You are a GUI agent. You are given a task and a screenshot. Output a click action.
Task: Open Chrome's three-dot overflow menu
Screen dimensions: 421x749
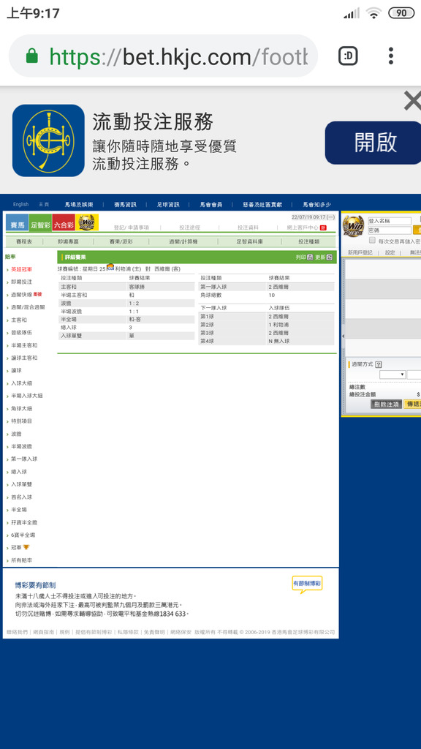tap(390, 56)
